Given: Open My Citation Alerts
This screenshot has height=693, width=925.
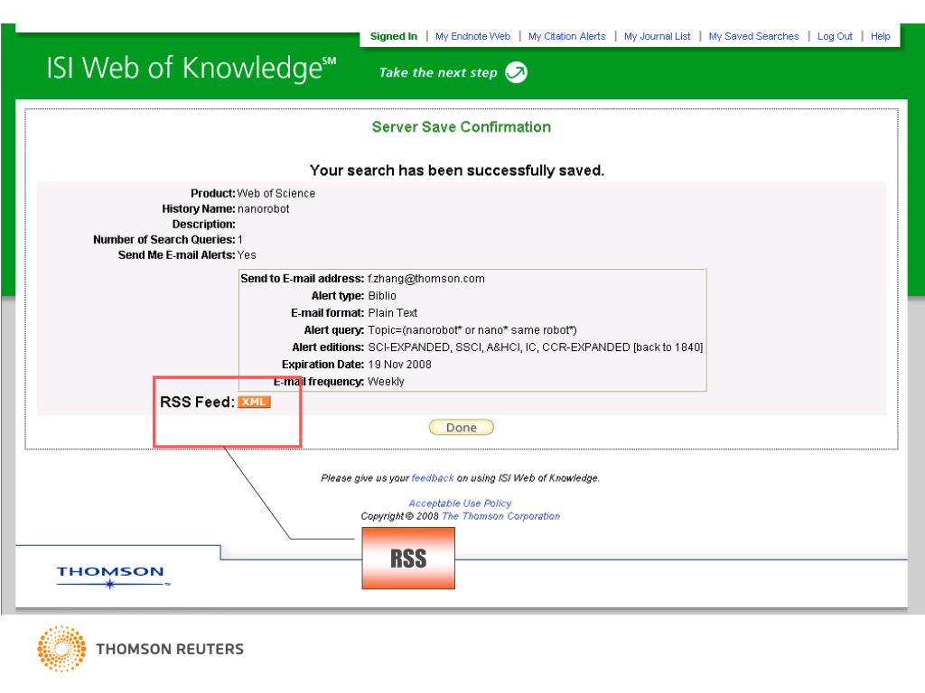Looking at the screenshot, I should click(567, 36).
